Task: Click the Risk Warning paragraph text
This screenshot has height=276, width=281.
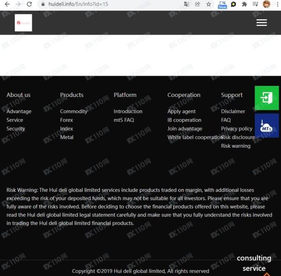Action: click(139, 206)
